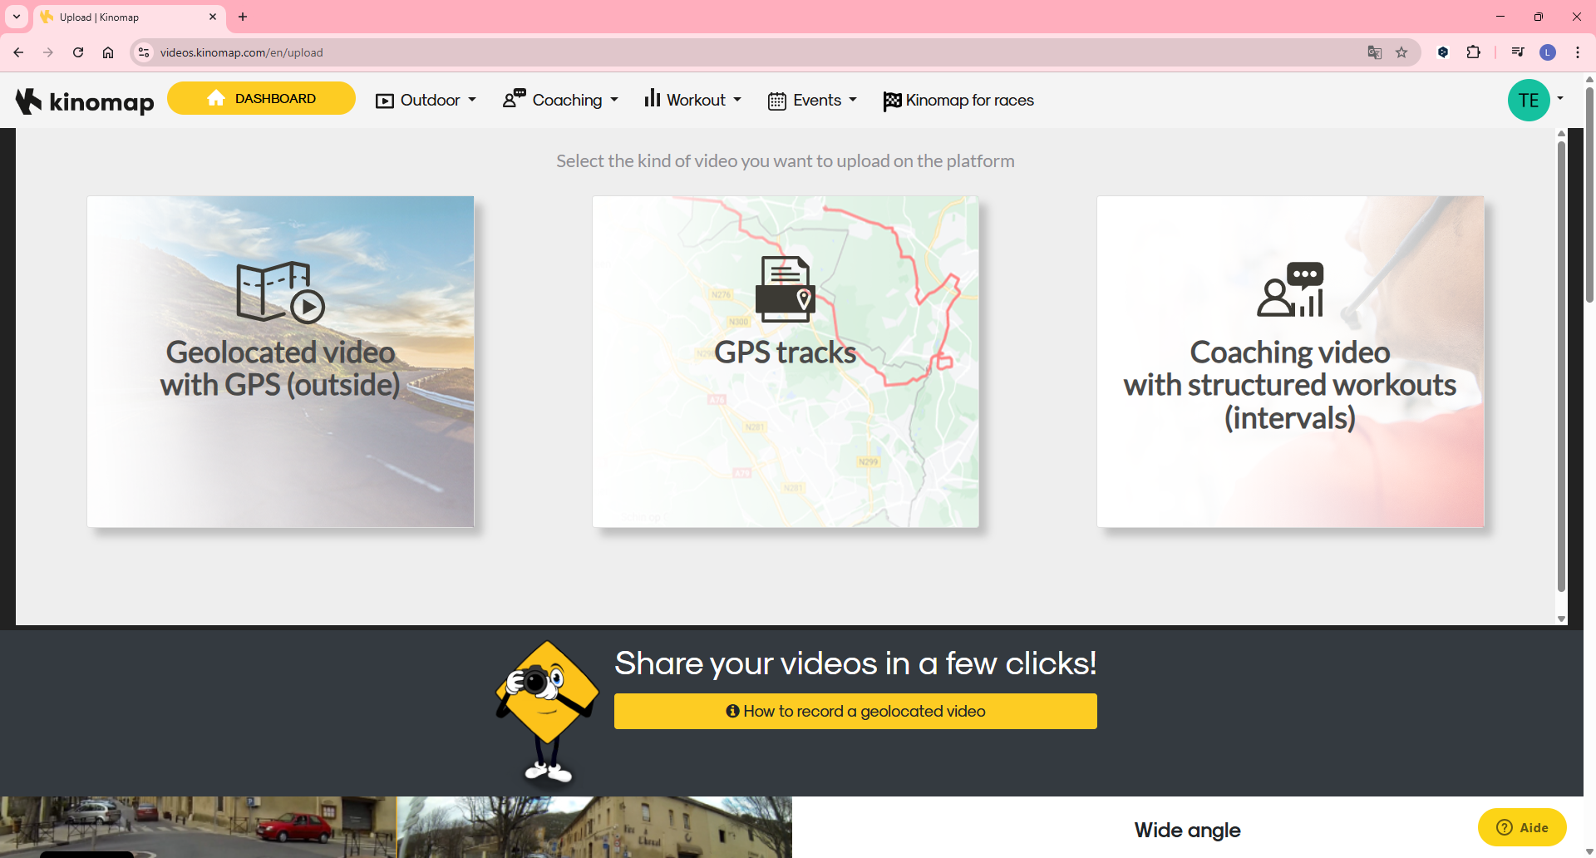Click the hexagon browser extension icon
1596x858 pixels.
(x=1443, y=52)
